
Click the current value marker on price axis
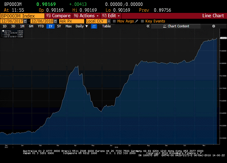[x=223, y=38]
